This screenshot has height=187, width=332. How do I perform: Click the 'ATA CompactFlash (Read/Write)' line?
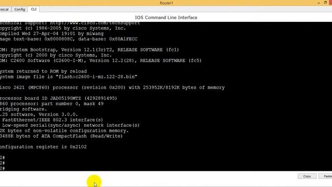click(61, 136)
